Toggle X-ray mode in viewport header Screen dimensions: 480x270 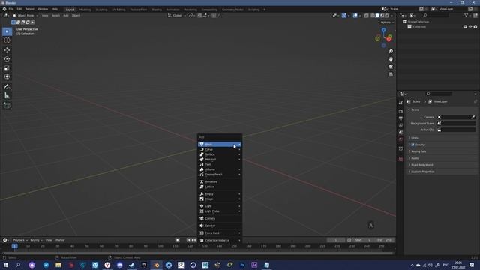pyautogui.click(x=366, y=16)
